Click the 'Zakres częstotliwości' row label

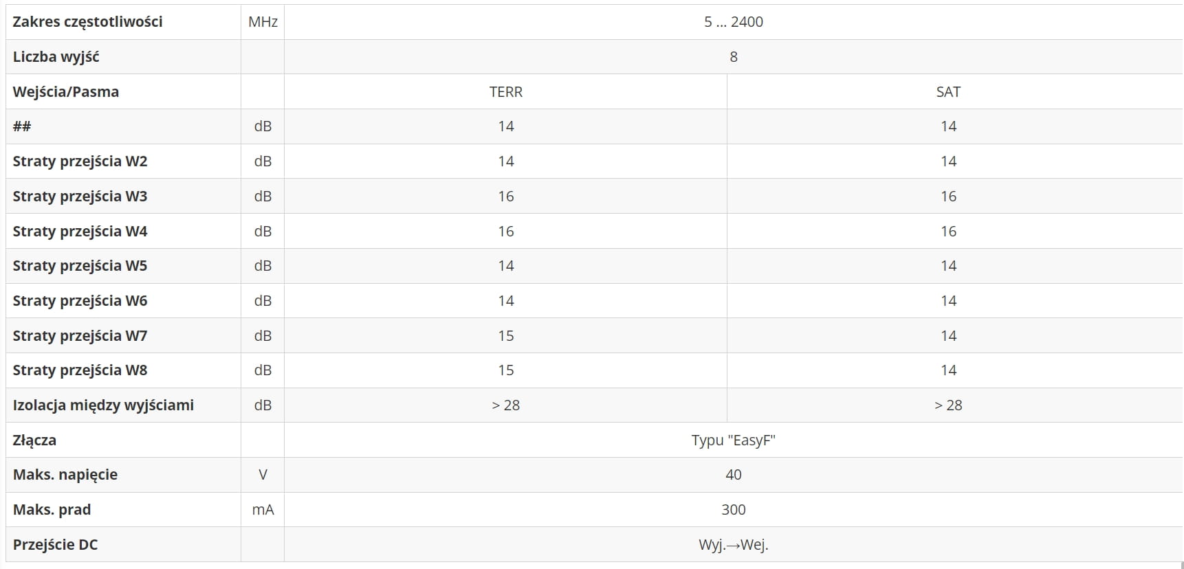87,22
